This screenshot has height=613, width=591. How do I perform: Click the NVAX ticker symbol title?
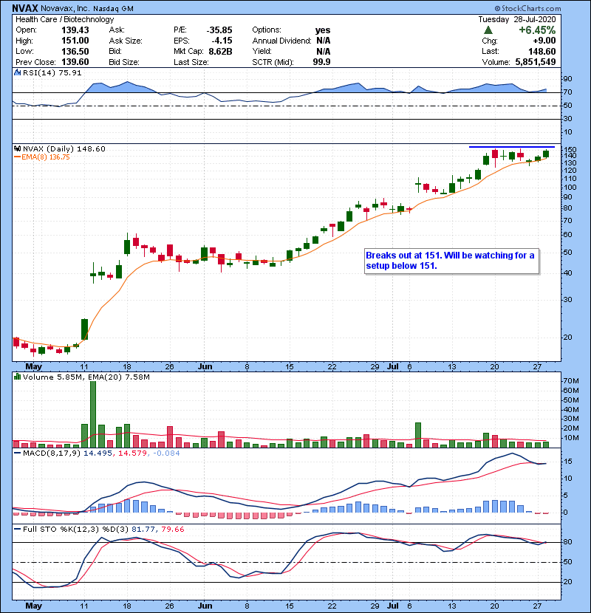[25, 8]
